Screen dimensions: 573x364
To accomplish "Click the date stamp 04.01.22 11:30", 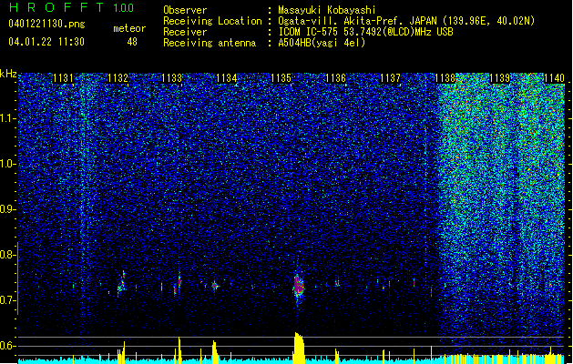I will [46, 42].
